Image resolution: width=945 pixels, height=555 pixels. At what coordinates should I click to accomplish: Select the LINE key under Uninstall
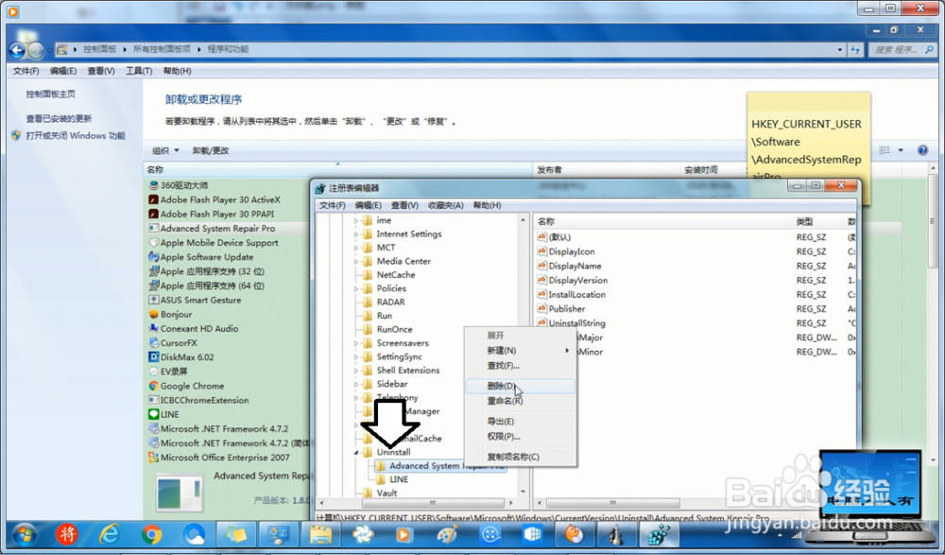[399, 479]
